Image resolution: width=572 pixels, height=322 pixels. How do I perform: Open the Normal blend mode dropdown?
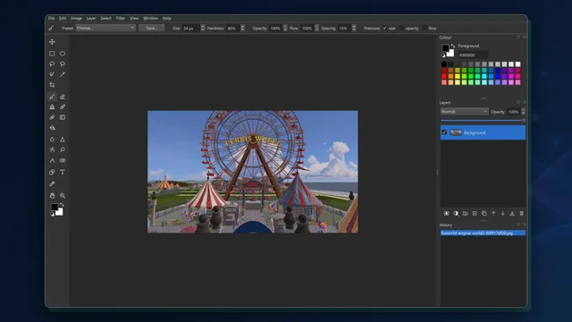(464, 111)
